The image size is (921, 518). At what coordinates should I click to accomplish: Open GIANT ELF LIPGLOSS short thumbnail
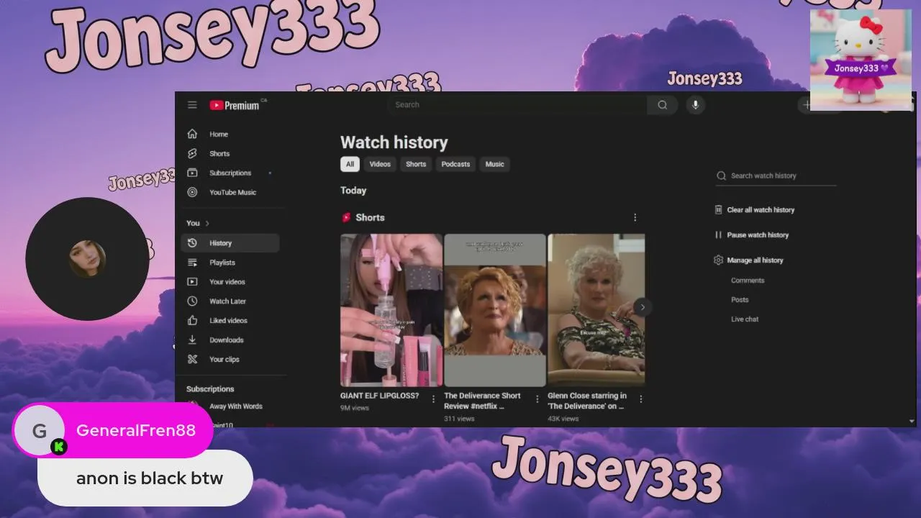click(391, 310)
